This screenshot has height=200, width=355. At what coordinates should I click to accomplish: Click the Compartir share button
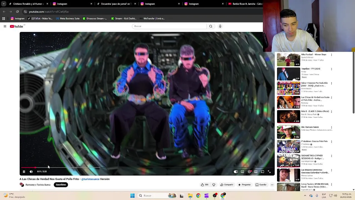coord(227,185)
